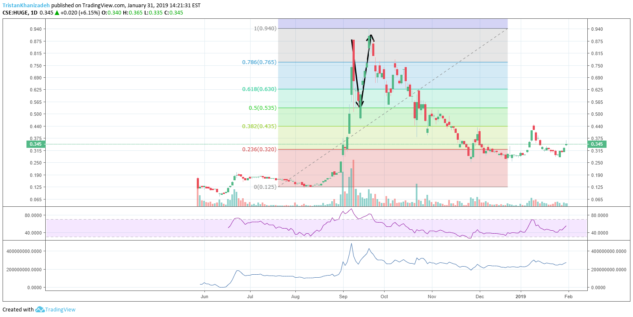Click the 0(0.125) Fibonacci level label

(x=265, y=187)
